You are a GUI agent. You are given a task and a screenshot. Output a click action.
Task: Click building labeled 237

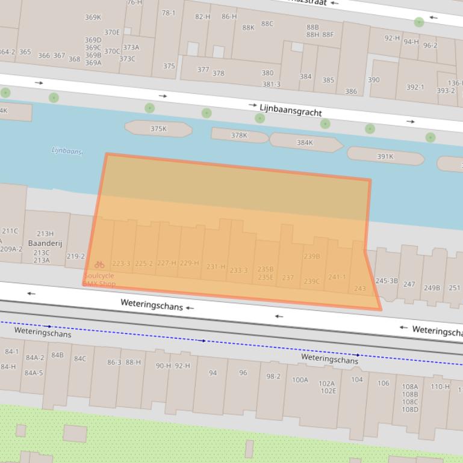(x=288, y=278)
